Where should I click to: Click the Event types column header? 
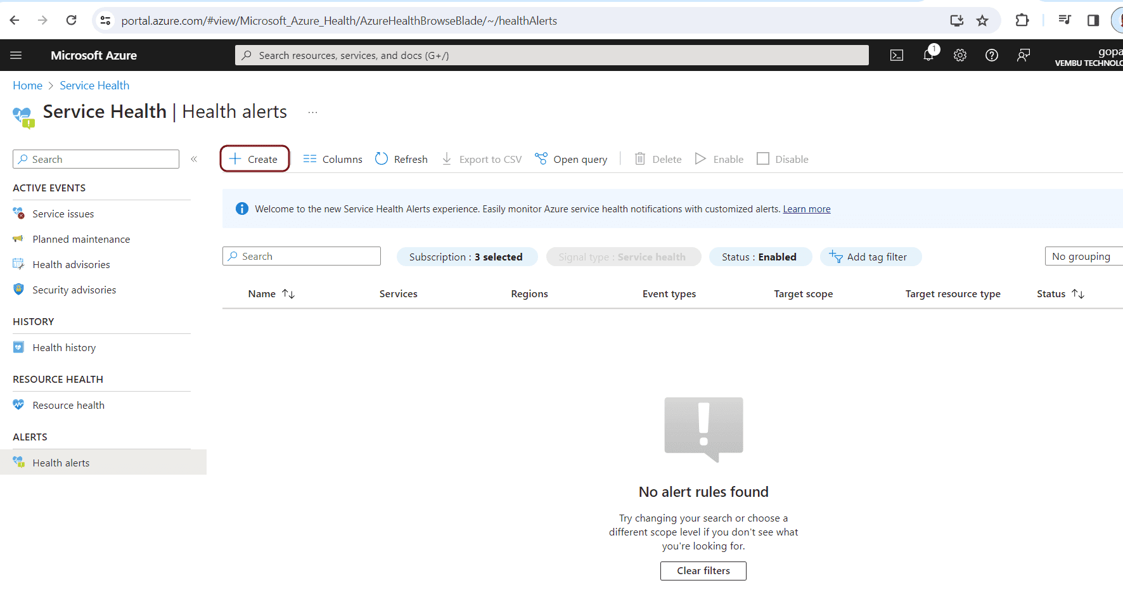[x=669, y=293]
